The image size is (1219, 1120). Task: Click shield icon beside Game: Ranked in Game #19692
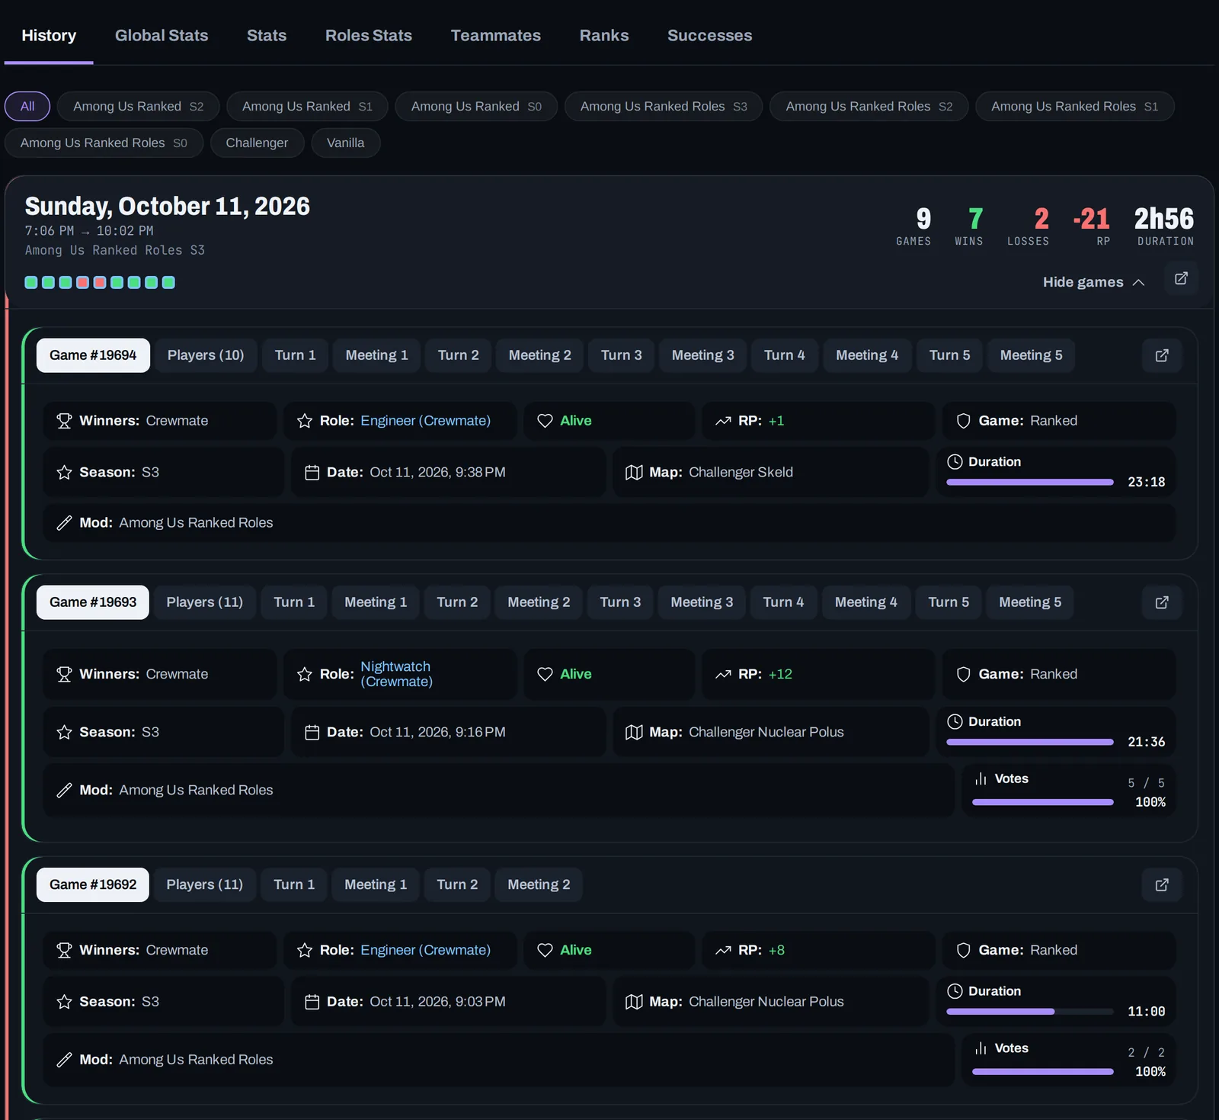pyautogui.click(x=963, y=950)
